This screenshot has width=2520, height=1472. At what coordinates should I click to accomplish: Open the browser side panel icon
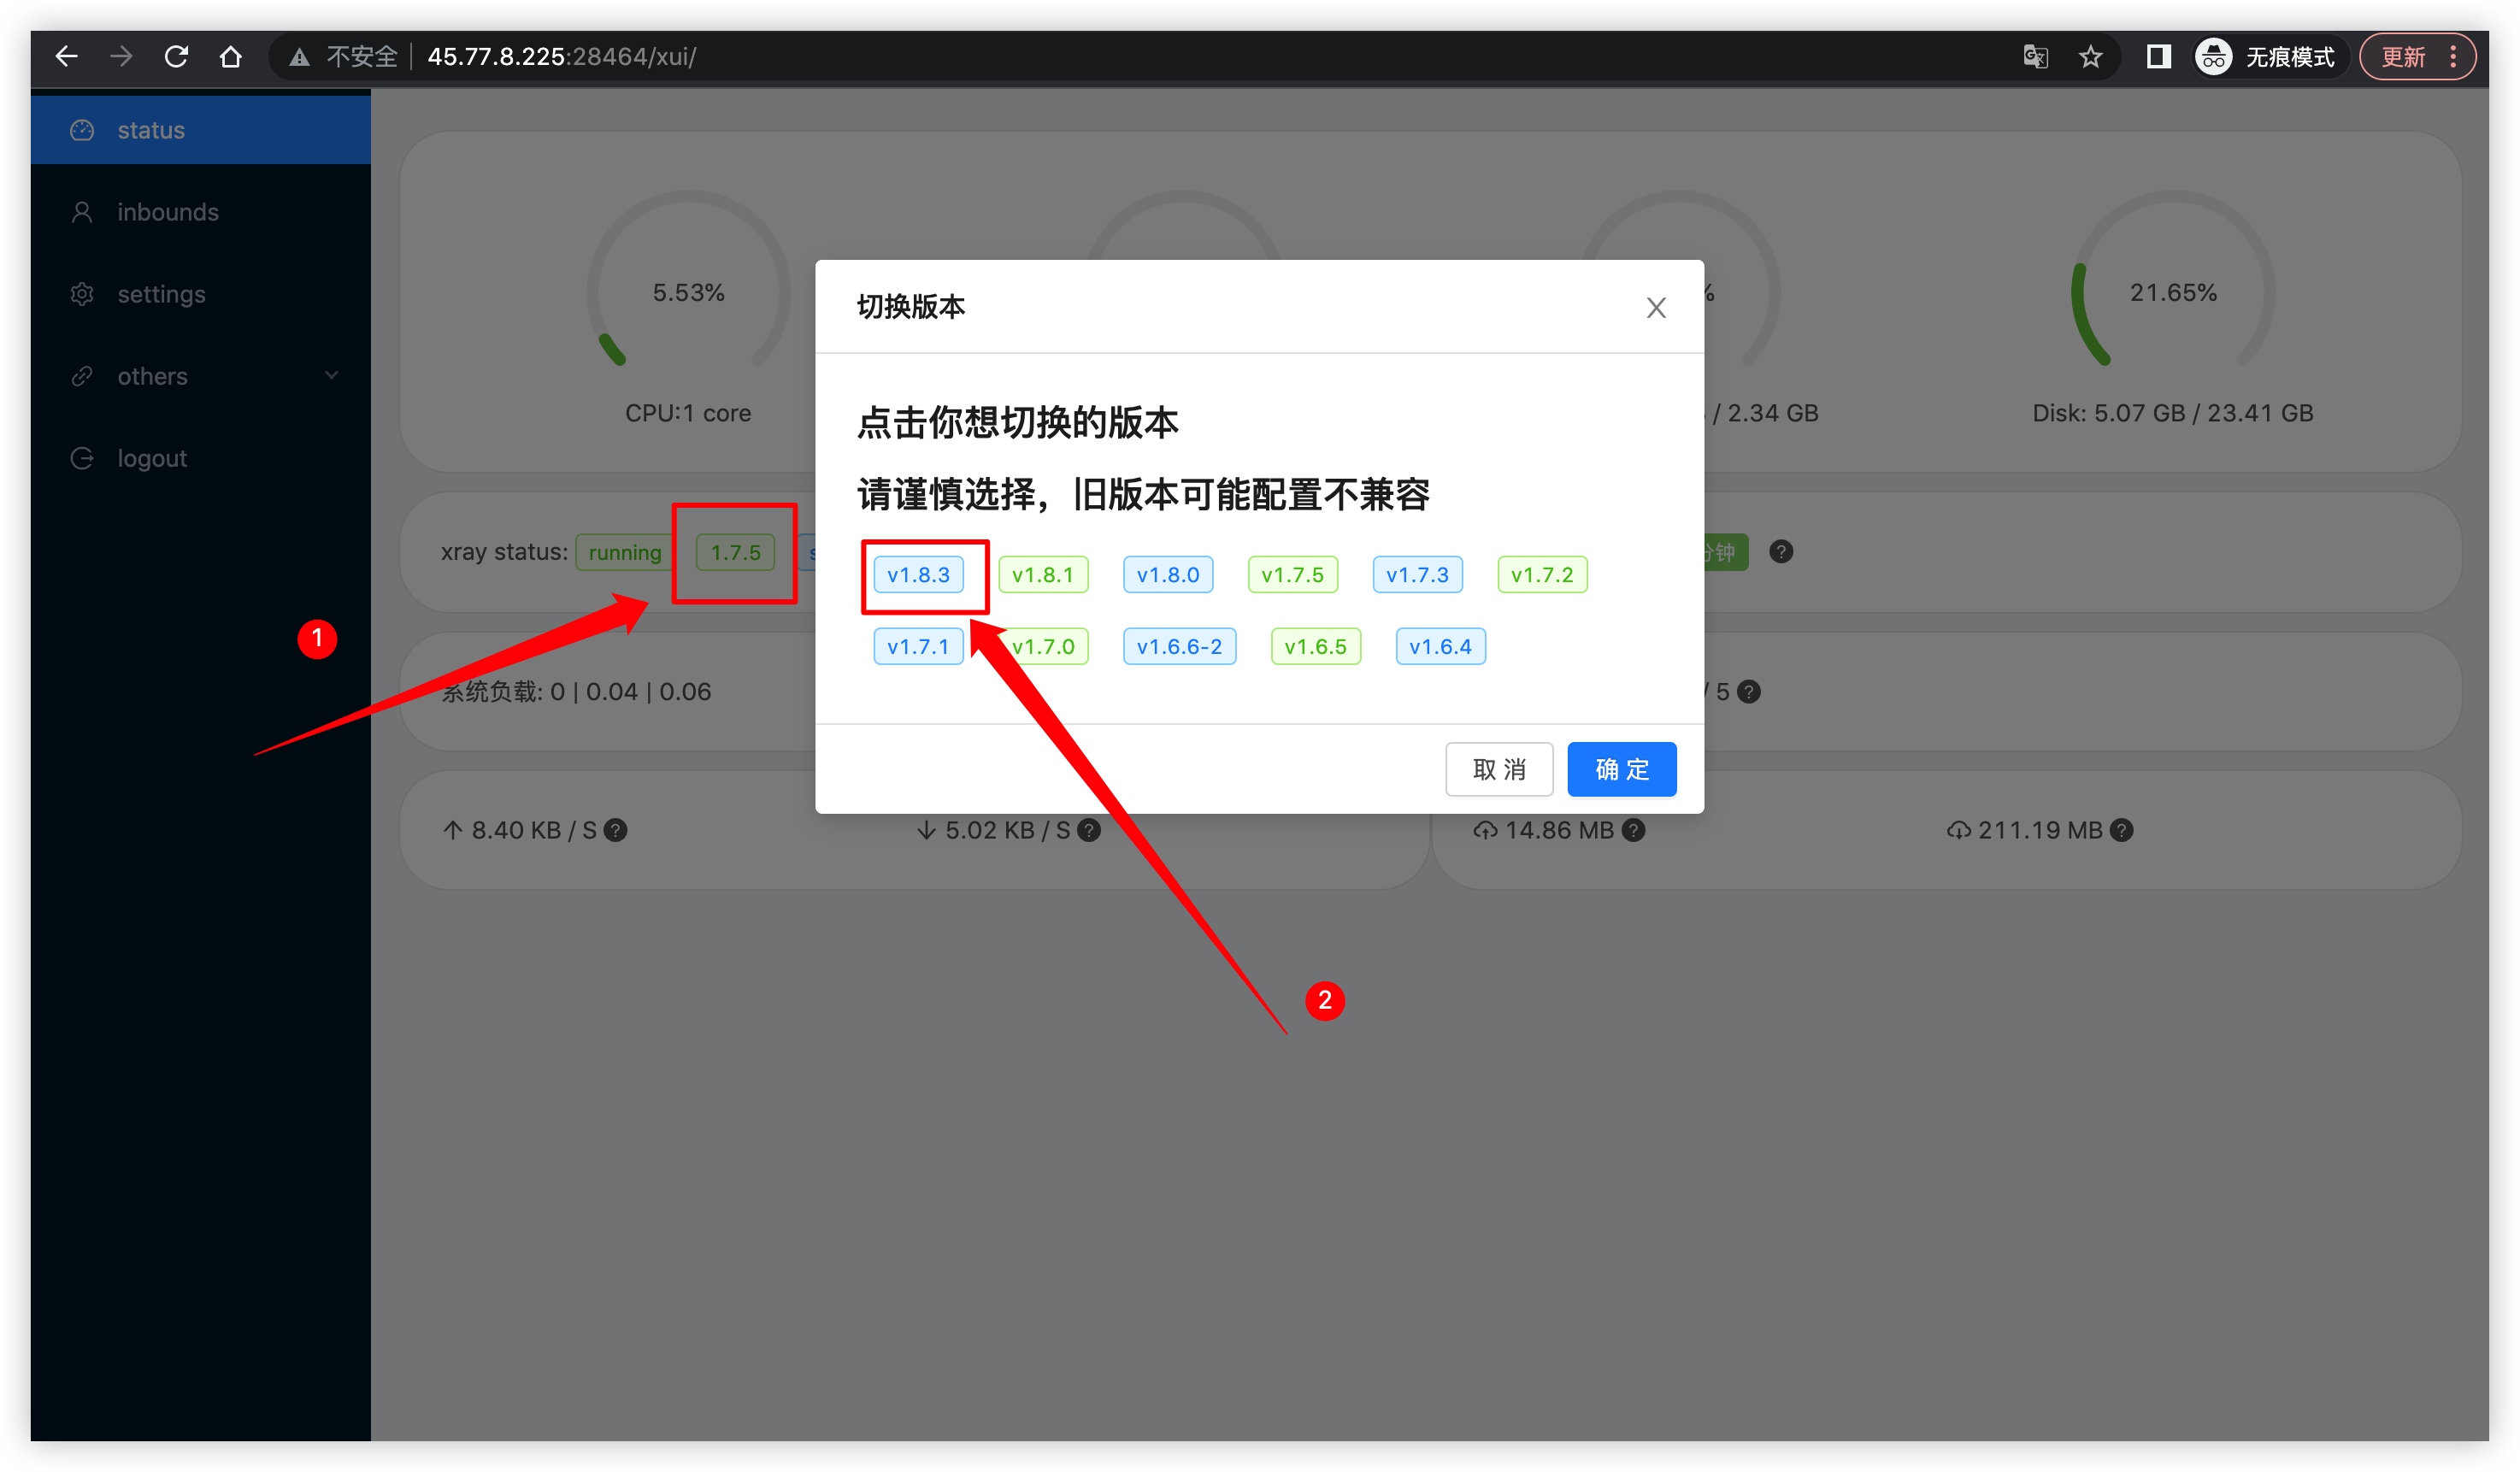click(x=2158, y=57)
